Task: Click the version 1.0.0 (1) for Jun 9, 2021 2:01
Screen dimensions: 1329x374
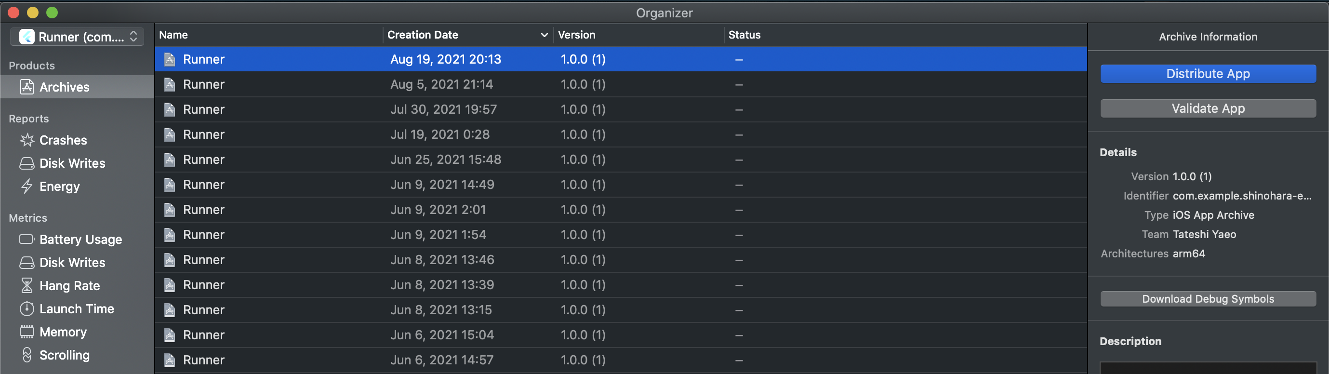Action: point(583,210)
